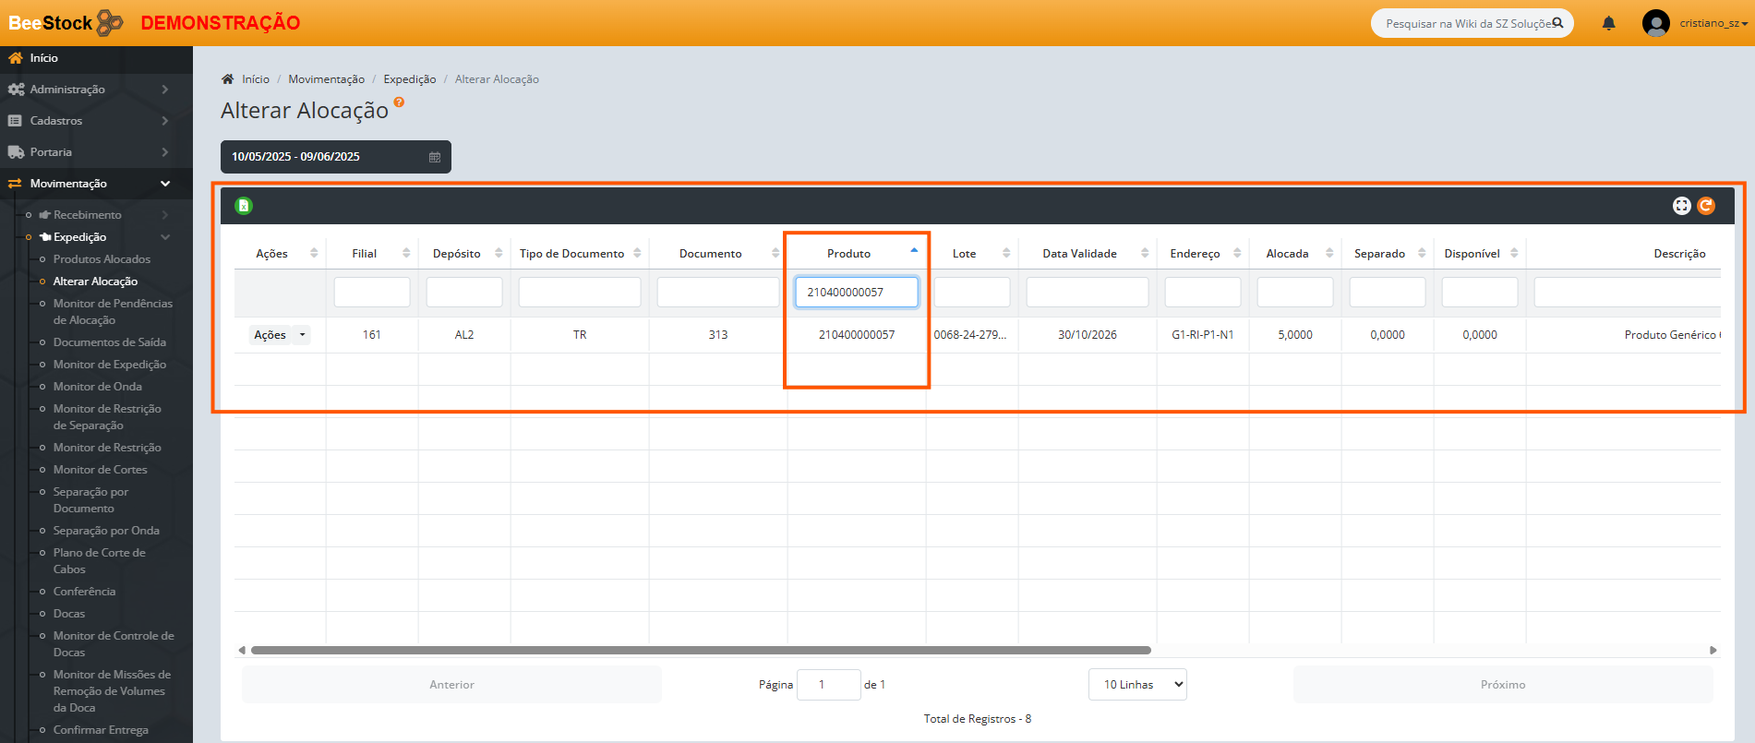Image resolution: width=1755 pixels, height=743 pixels.
Task: Click the green Excel export icon
Action: point(244,206)
